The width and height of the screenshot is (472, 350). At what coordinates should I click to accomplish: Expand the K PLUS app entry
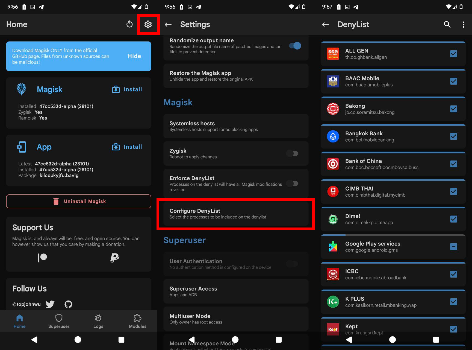[382, 302]
